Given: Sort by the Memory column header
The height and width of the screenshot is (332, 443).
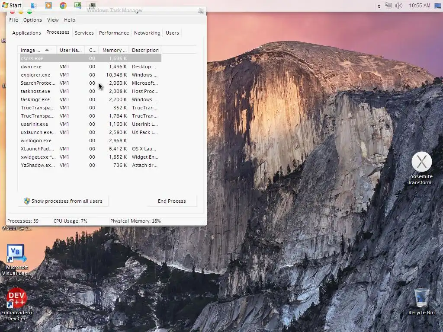Looking at the screenshot, I should [x=114, y=50].
